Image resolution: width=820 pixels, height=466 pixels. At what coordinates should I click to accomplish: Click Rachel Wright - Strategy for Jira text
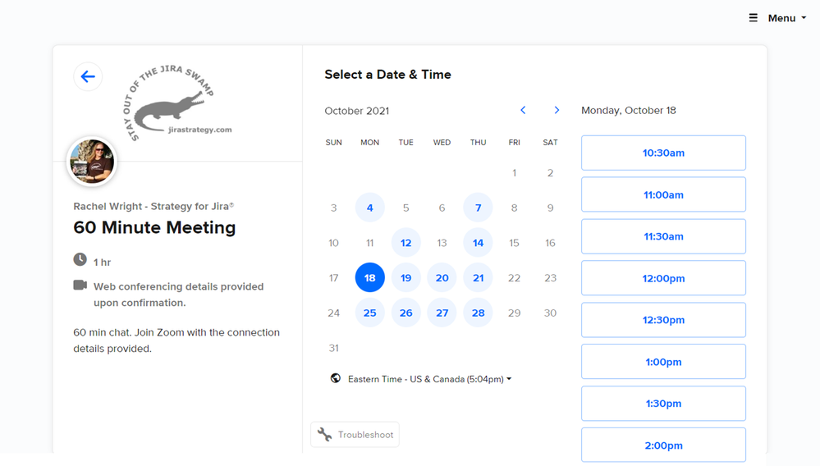pos(153,207)
